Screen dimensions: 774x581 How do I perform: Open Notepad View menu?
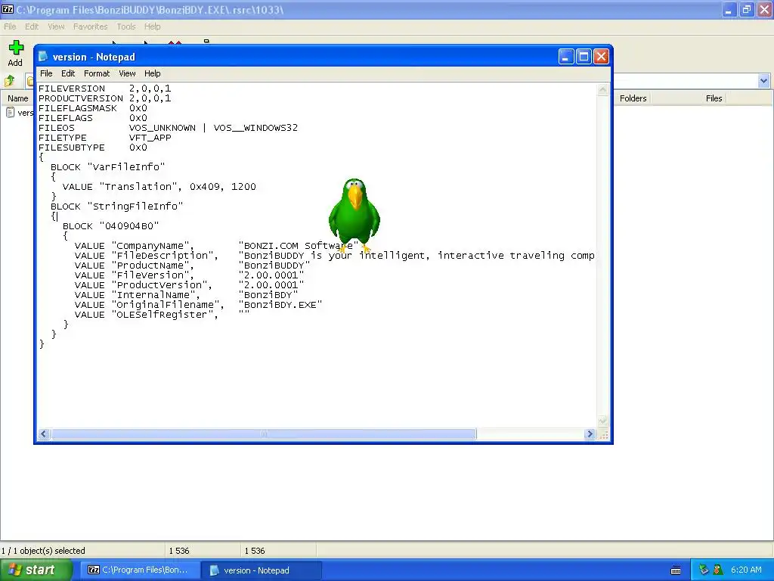click(127, 73)
